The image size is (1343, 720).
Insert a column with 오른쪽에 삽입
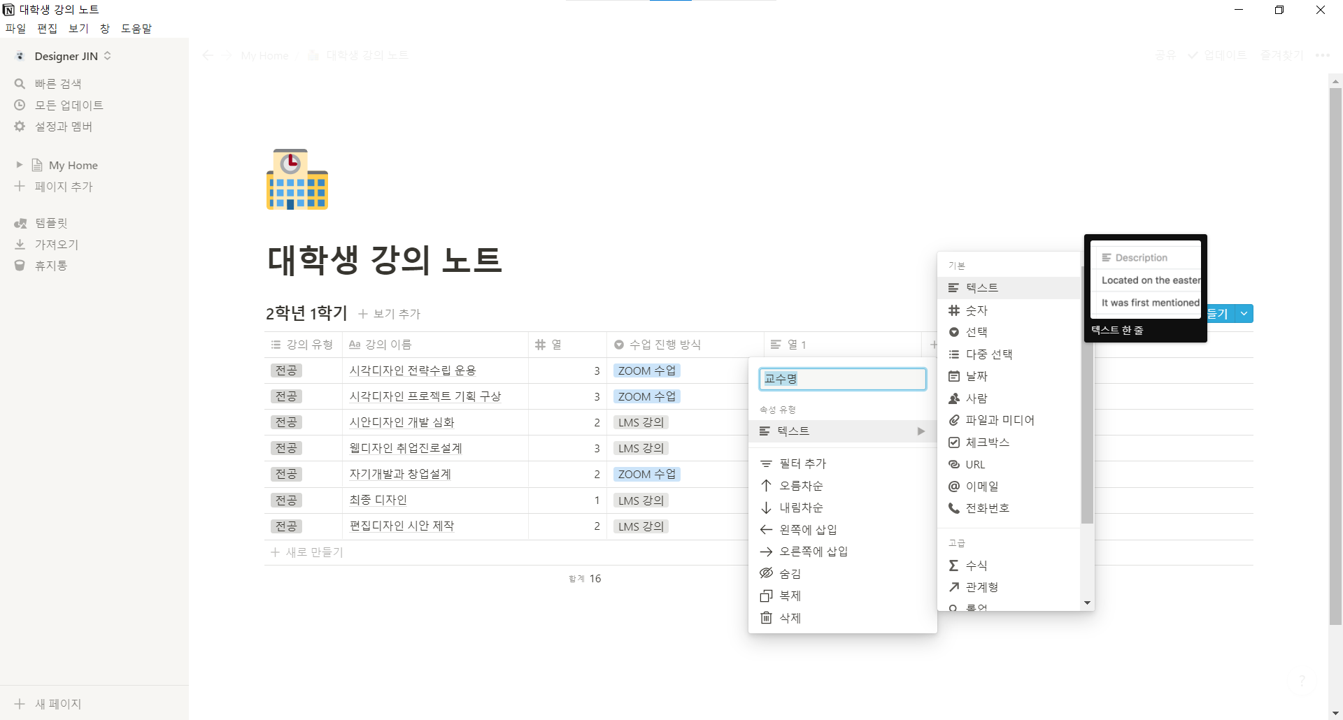tap(842, 552)
